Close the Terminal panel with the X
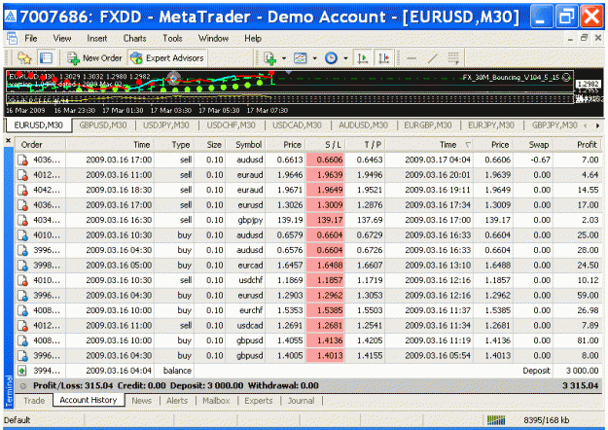Image resolution: width=608 pixels, height=430 pixels. [x=8, y=141]
